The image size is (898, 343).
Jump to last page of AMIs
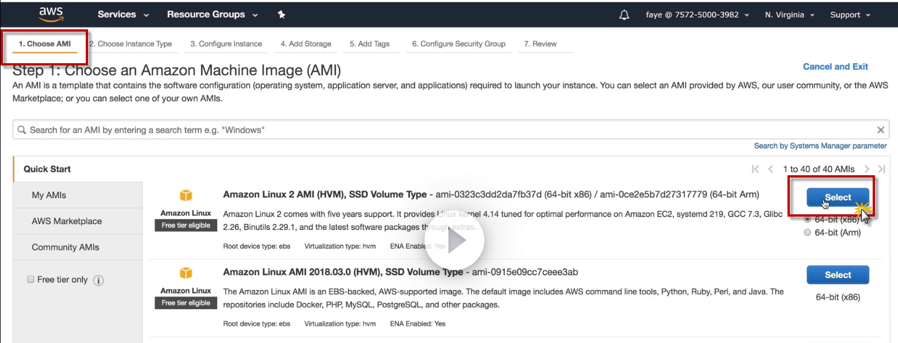[881, 169]
